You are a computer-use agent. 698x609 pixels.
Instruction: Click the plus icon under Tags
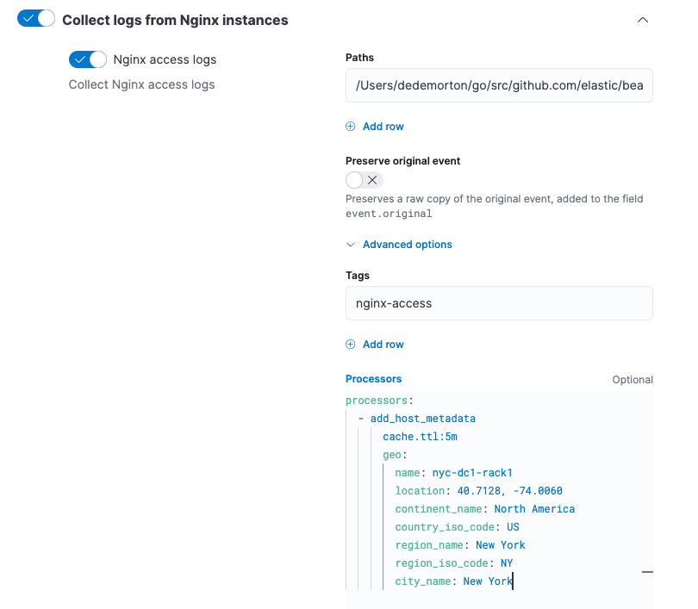(x=350, y=345)
